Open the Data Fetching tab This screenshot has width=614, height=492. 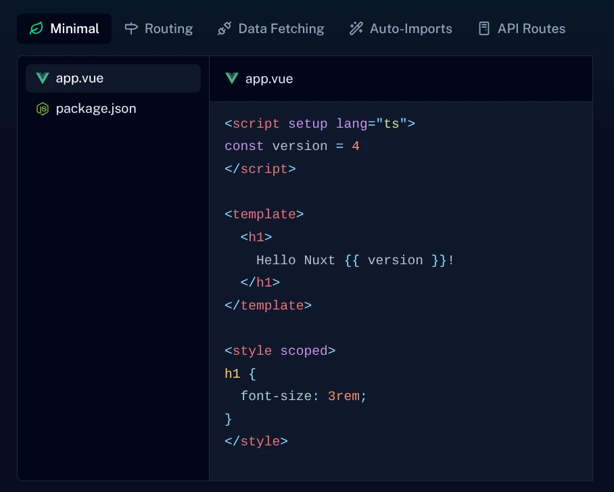[281, 29]
